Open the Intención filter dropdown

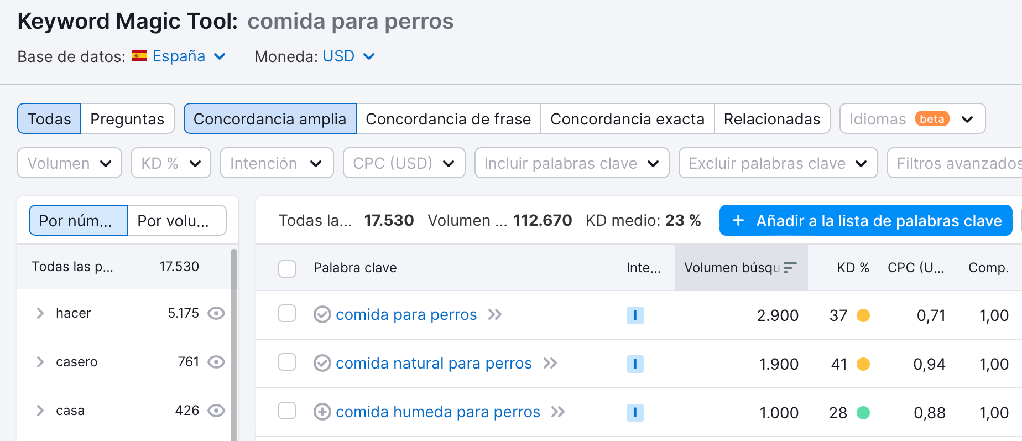[x=277, y=163]
